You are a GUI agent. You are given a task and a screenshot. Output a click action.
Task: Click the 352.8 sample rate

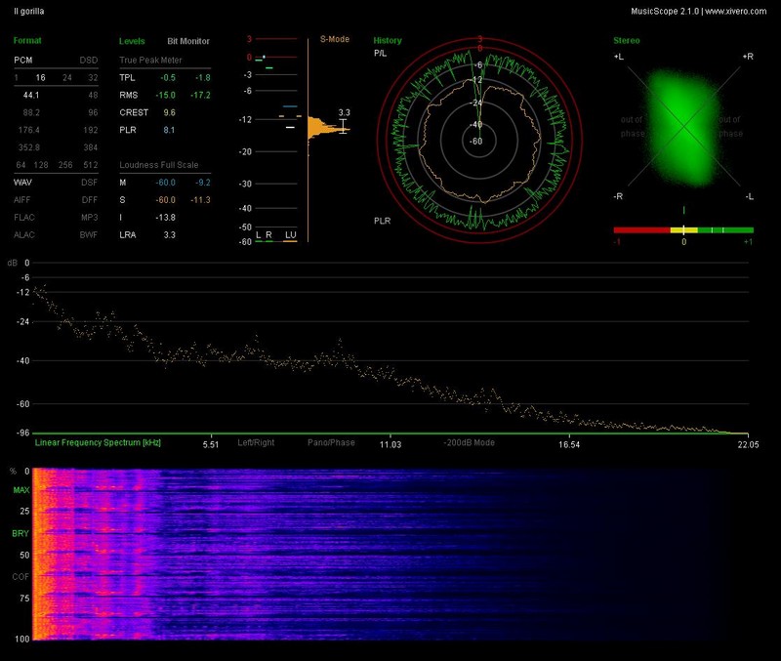coord(29,147)
